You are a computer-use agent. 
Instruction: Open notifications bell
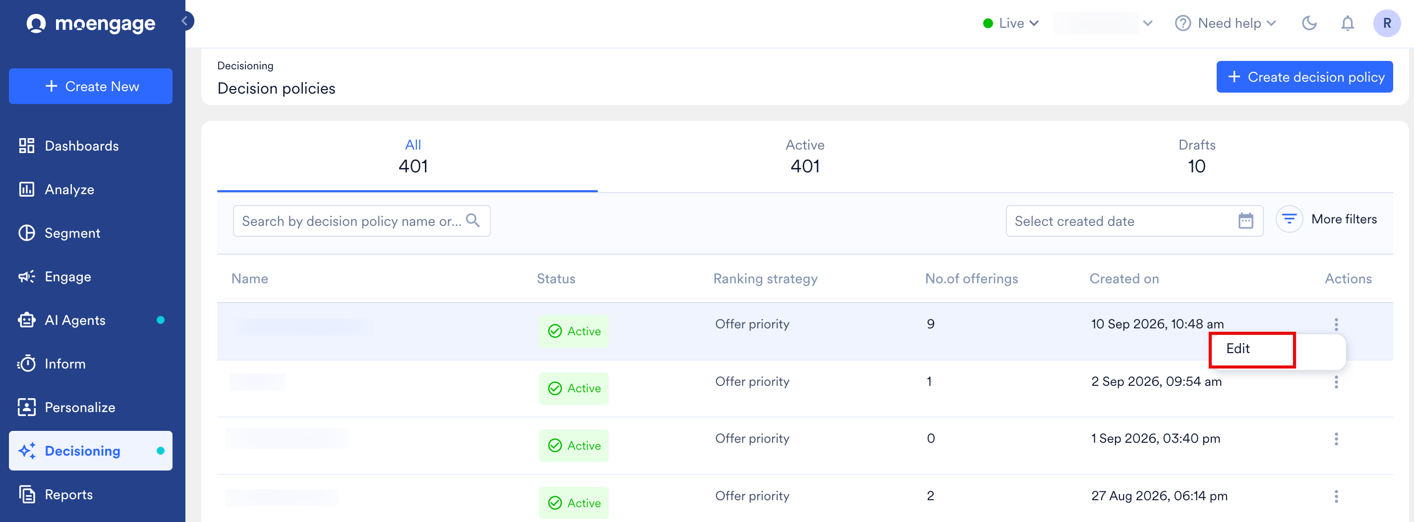(x=1347, y=23)
